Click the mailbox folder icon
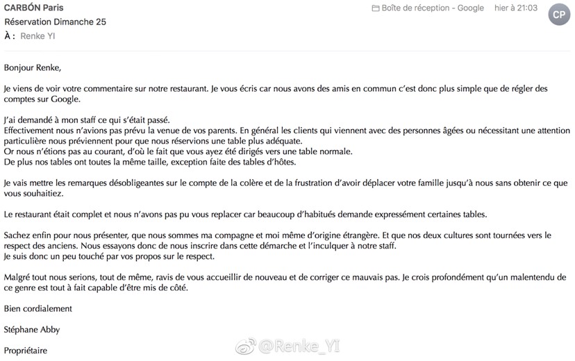 [376, 8]
